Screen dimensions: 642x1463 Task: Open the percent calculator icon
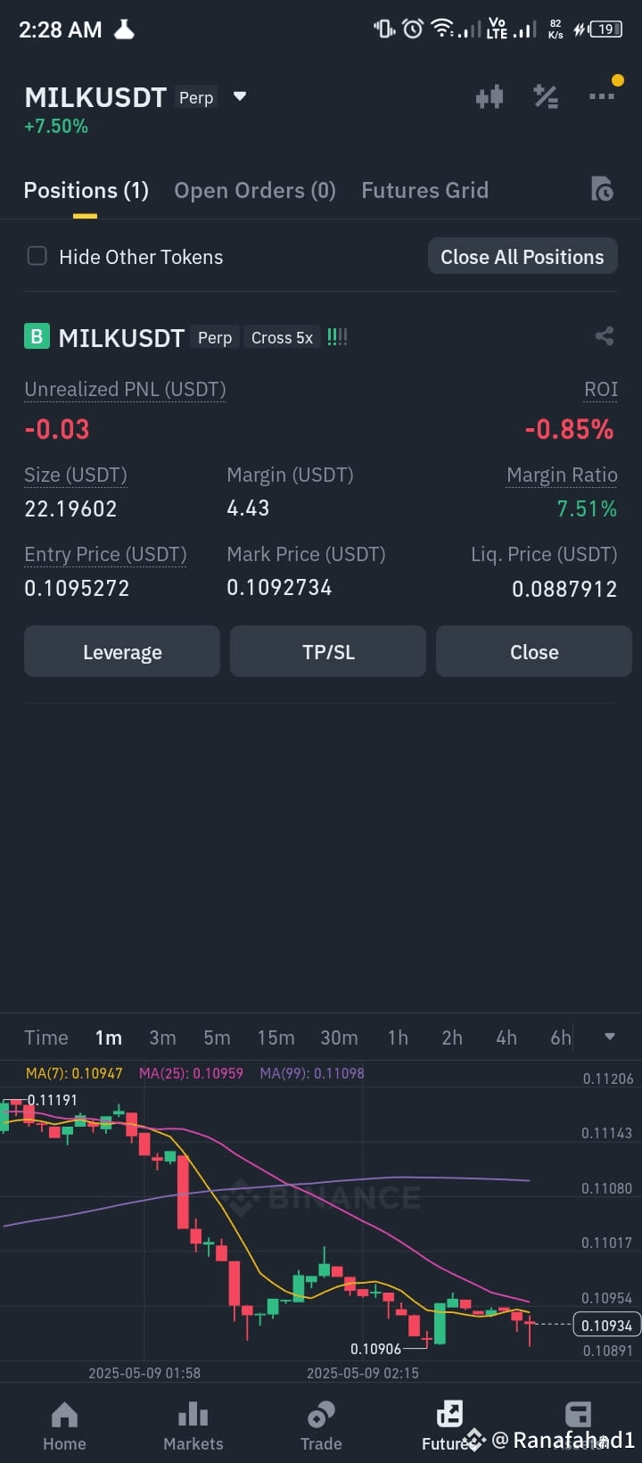click(546, 96)
